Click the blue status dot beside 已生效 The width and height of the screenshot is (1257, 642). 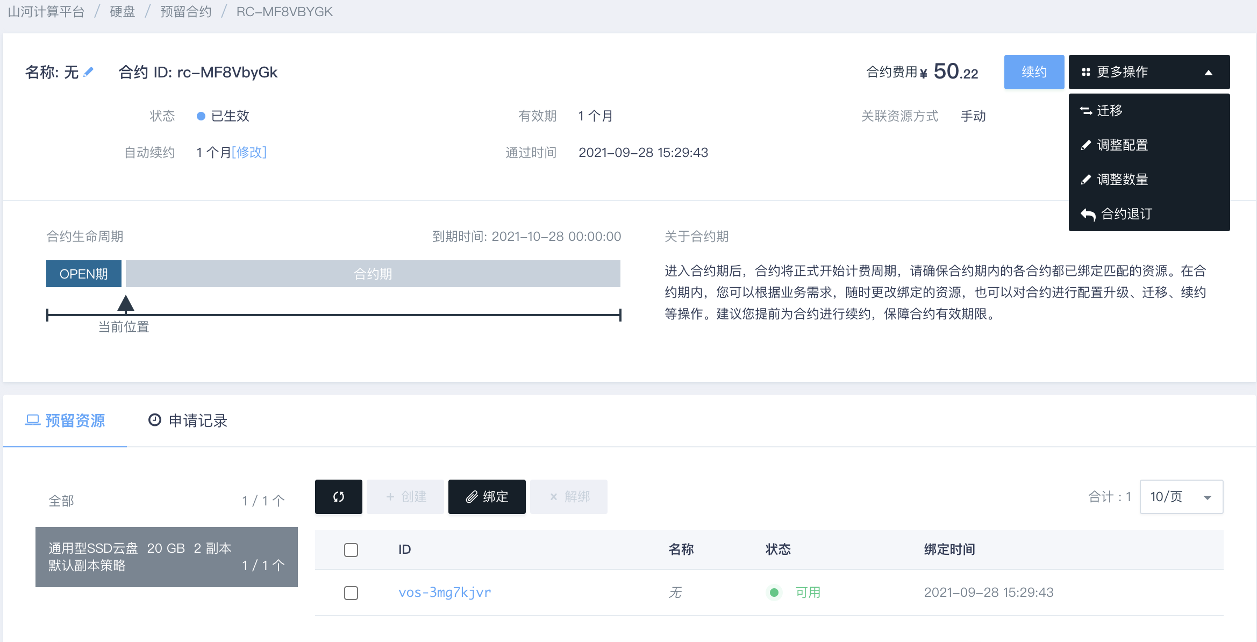point(201,116)
